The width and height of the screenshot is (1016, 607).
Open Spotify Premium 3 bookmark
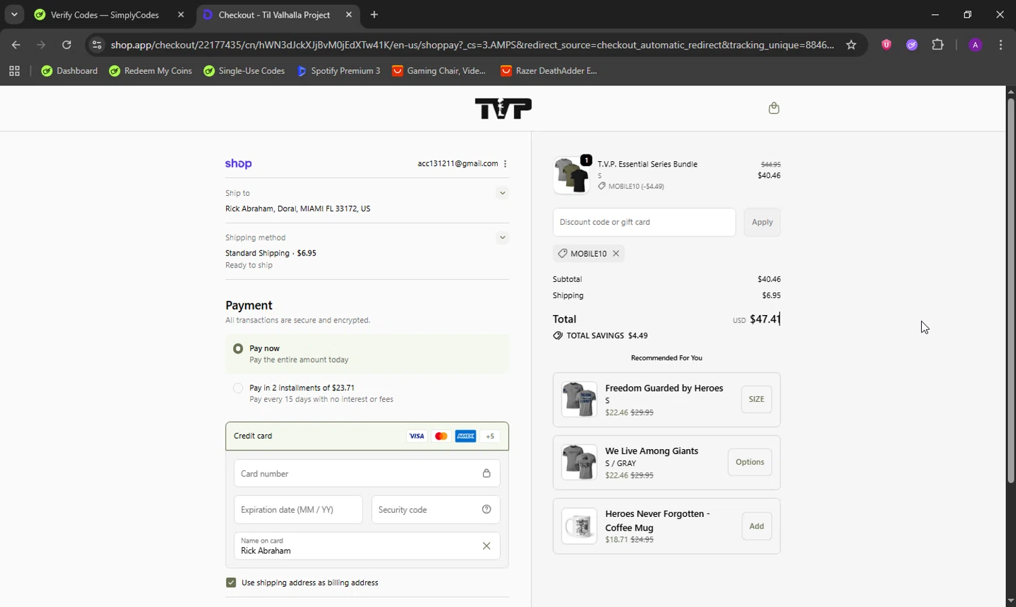338,70
